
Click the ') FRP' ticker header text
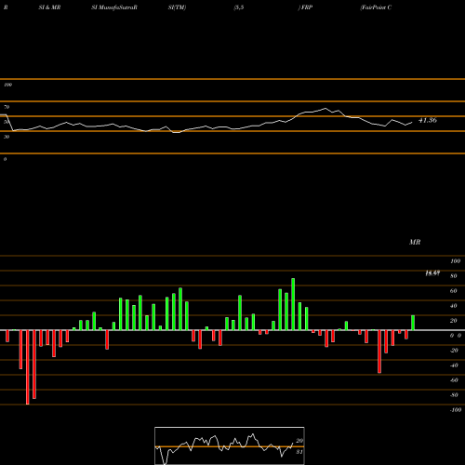[x=305, y=7]
